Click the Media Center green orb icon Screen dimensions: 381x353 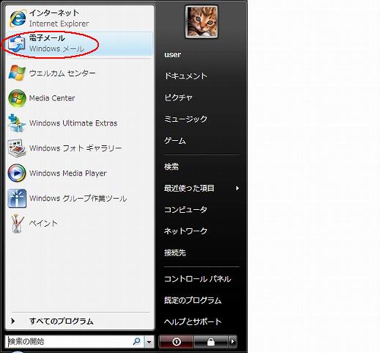click(x=17, y=98)
